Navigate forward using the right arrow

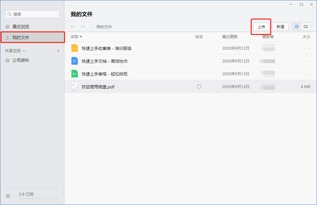point(82,27)
